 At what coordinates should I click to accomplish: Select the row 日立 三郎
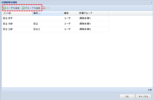(x=55, y=29)
